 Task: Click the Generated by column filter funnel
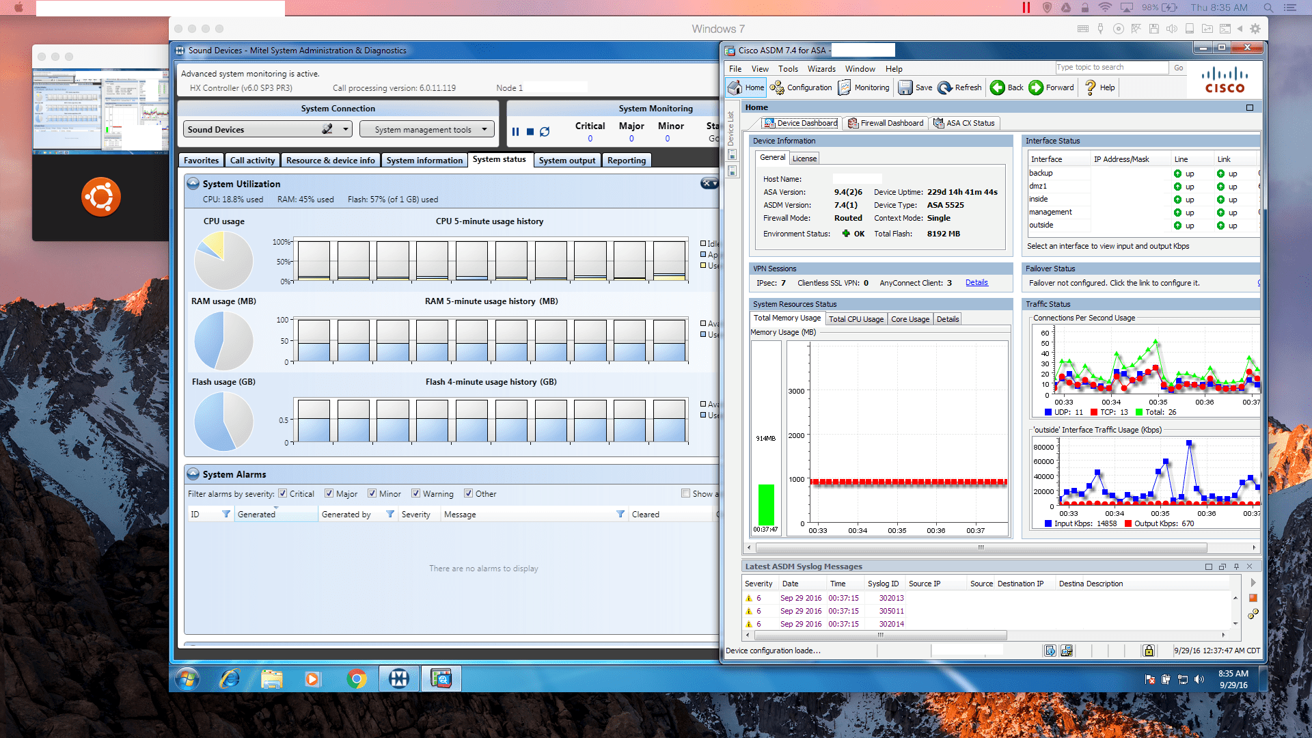tap(390, 514)
